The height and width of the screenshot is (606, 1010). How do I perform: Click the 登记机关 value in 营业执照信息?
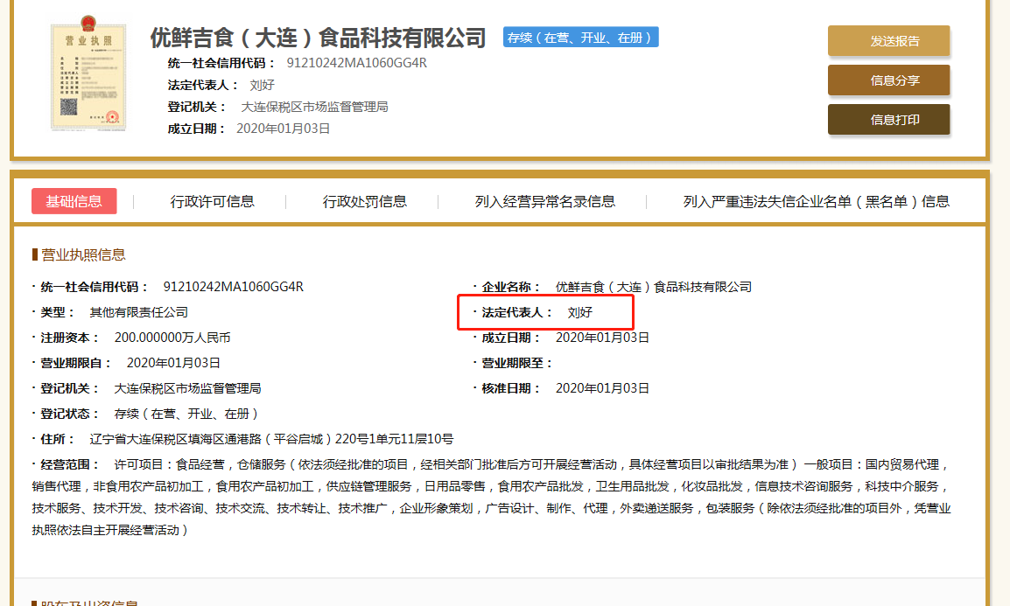[187, 388]
